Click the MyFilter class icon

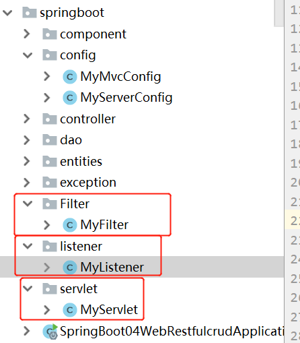tap(70, 225)
